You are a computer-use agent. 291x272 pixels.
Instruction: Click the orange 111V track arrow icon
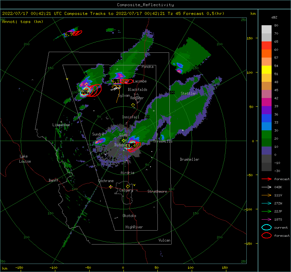(266, 195)
